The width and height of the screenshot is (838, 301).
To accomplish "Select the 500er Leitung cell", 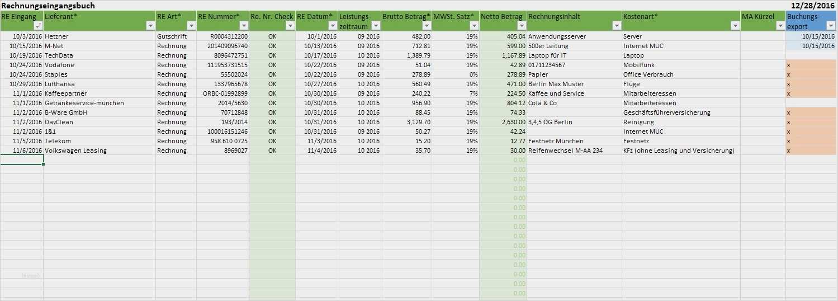I will [x=574, y=46].
